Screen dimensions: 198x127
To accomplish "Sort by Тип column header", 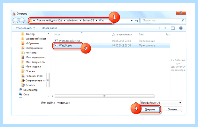I will (141, 34).
